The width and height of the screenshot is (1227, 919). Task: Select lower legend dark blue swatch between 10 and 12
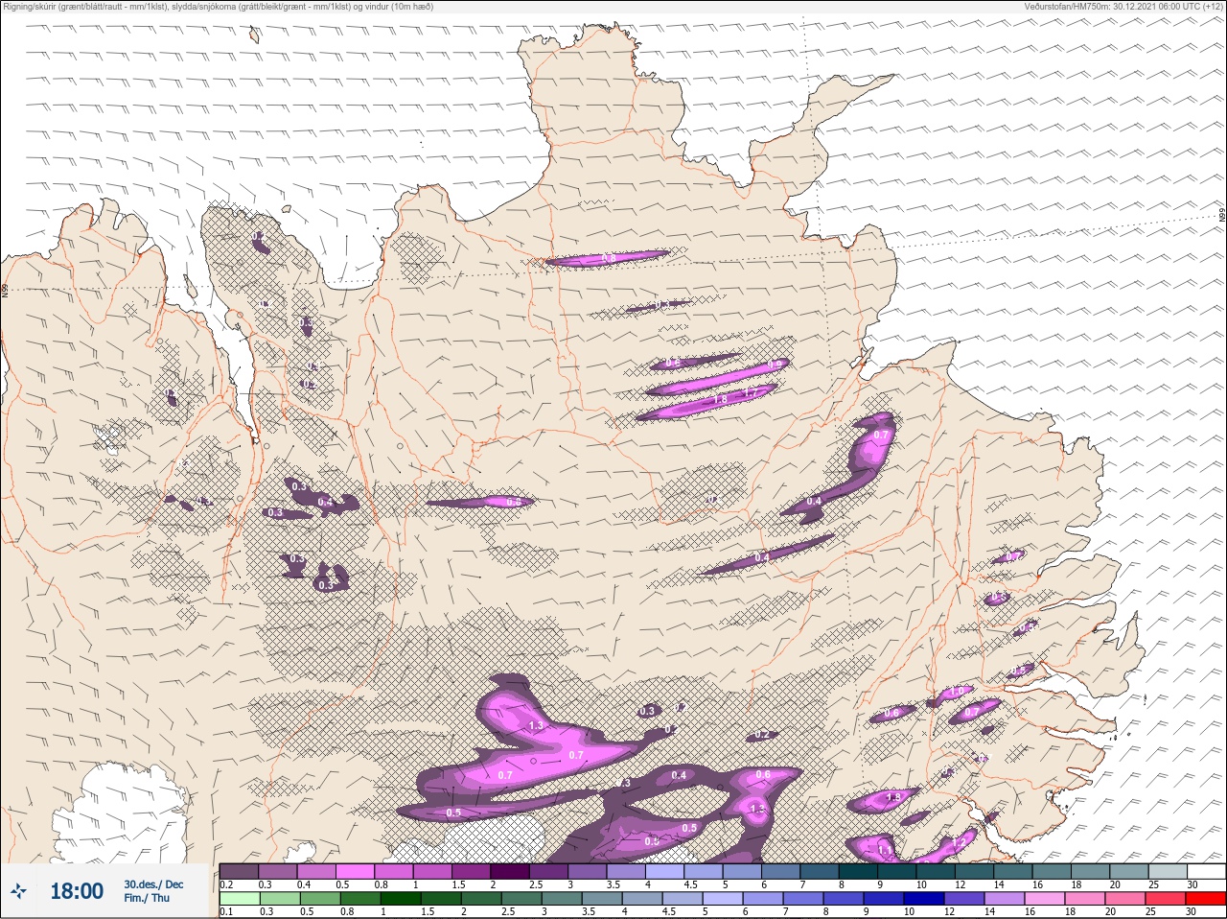coord(924,900)
